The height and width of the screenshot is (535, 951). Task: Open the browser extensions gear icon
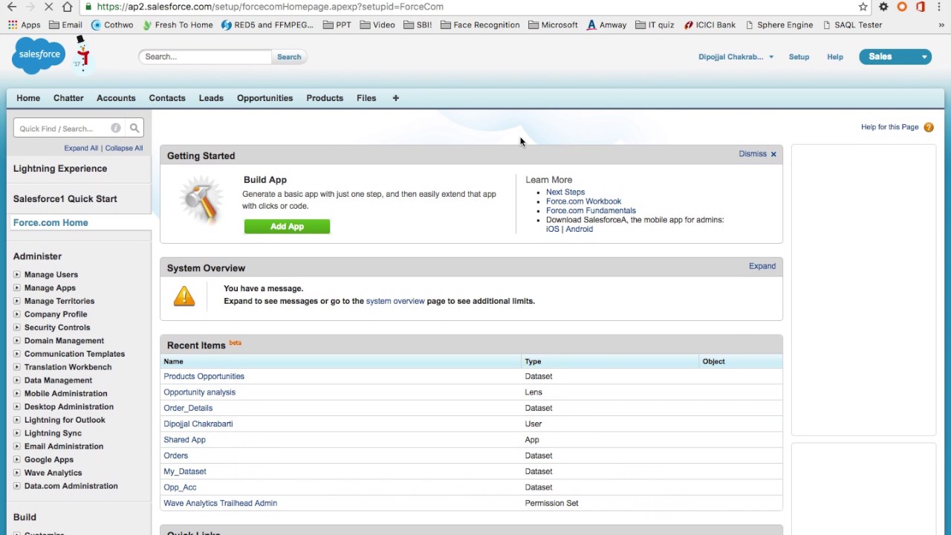point(883,7)
